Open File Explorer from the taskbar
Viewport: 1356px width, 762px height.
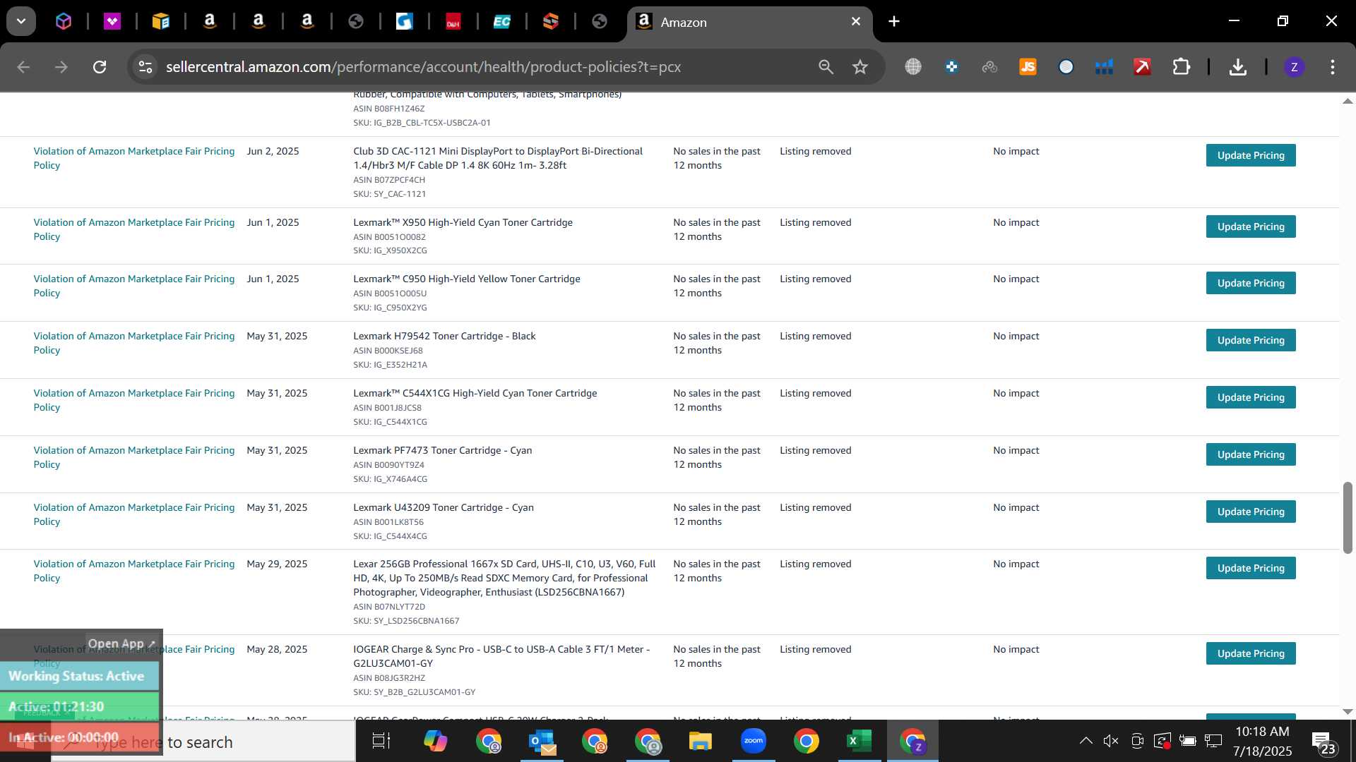700,741
